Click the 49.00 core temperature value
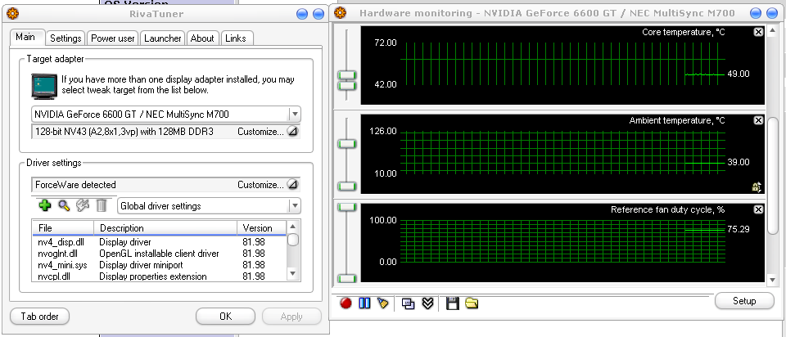The width and height of the screenshot is (786, 337). tap(739, 74)
